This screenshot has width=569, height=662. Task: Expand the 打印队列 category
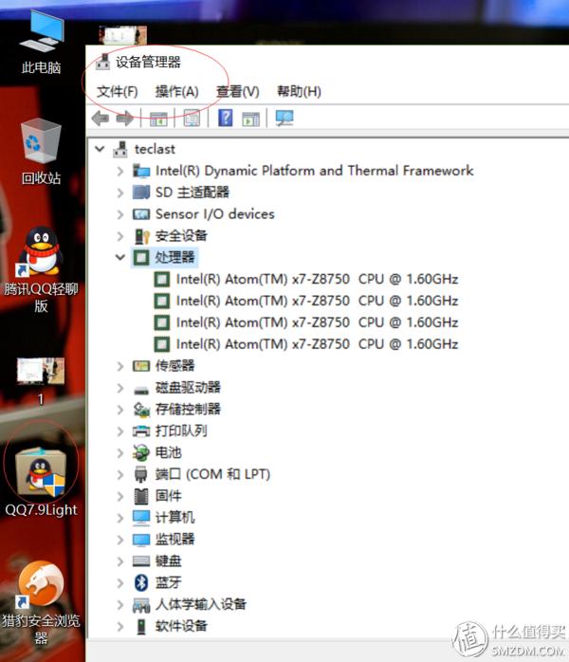120,432
